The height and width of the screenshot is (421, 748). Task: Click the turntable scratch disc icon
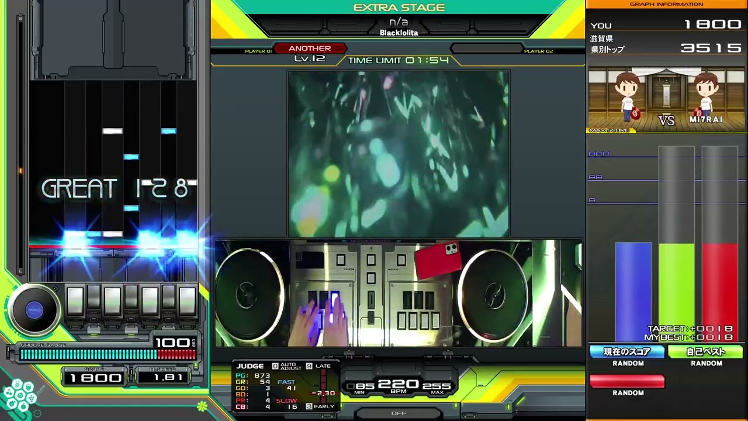(x=34, y=310)
